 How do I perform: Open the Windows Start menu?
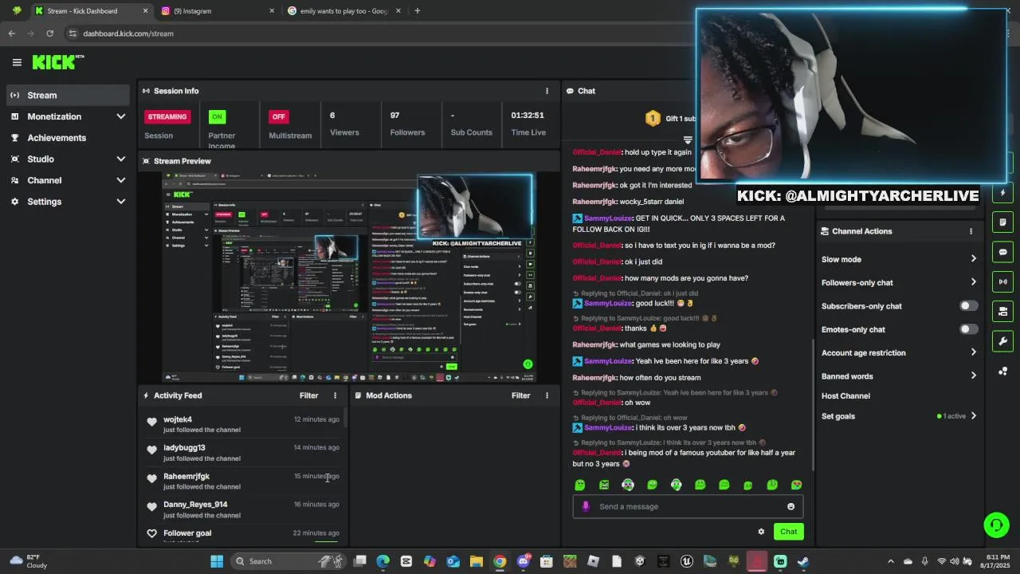click(217, 561)
